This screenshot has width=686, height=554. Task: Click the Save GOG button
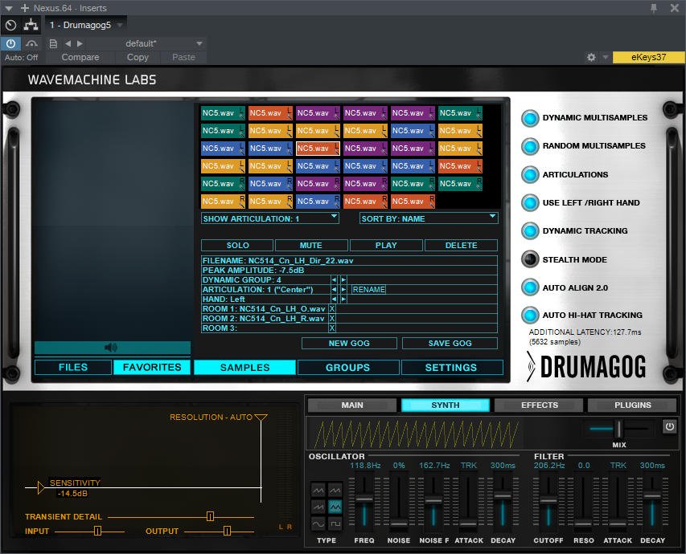[450, 343]
